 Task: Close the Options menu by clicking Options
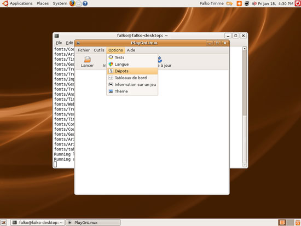[115, 50]
